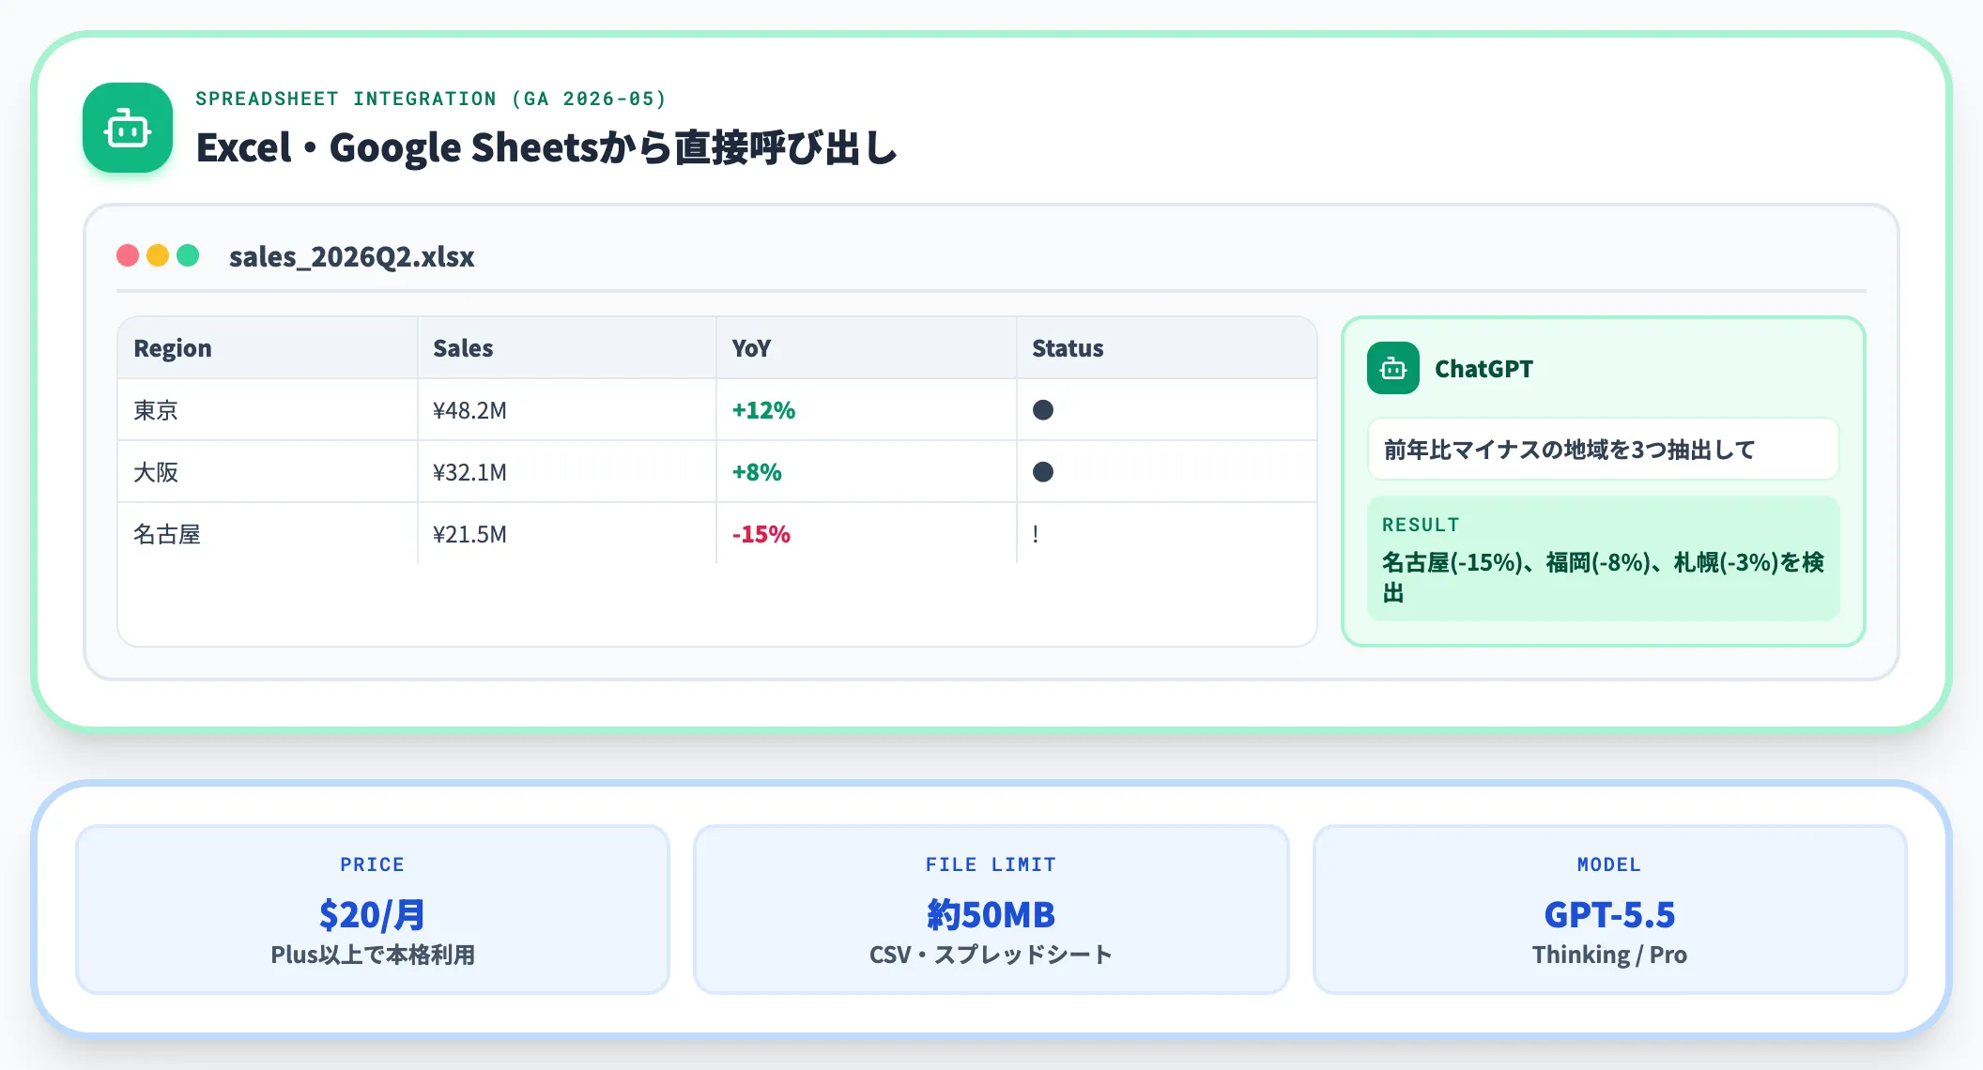Select the 東京 region cell

coord(268,410)
